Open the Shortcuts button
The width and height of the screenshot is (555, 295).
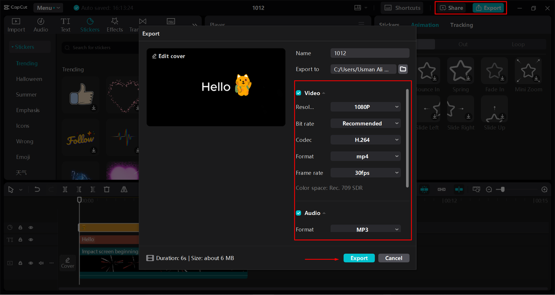tap(402, 8)
